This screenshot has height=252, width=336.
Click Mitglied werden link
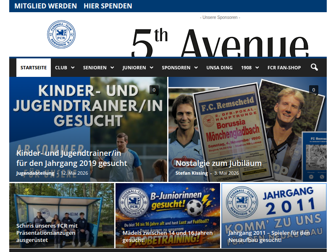pyautogui.click(x=46, y=6)
